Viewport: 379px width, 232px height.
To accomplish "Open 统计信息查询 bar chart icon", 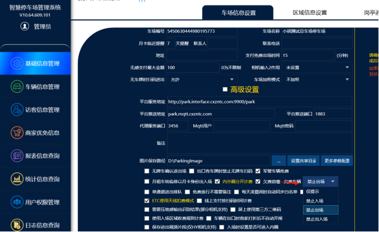I will pyautogui.click(x=17, y=179).
